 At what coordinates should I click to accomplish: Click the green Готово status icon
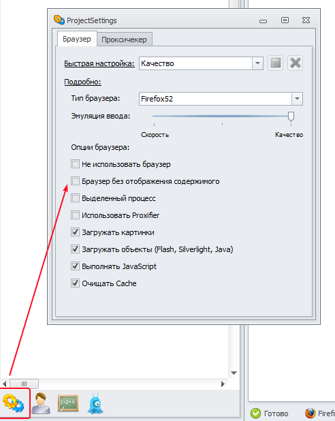(255, 414)
